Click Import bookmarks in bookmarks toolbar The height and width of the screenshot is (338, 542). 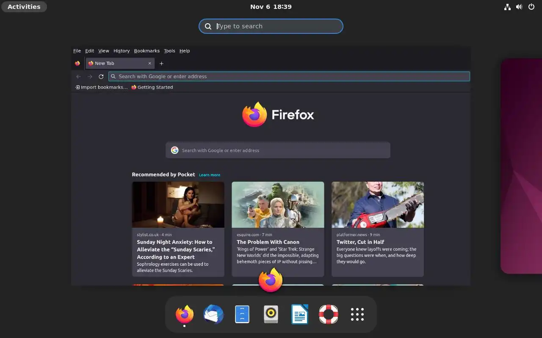[x=101, y=87]
